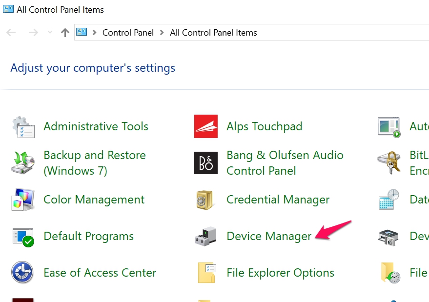The image size is (429, 302).
Task: Open the Devices and Printers icon
Action: (389, 237)
